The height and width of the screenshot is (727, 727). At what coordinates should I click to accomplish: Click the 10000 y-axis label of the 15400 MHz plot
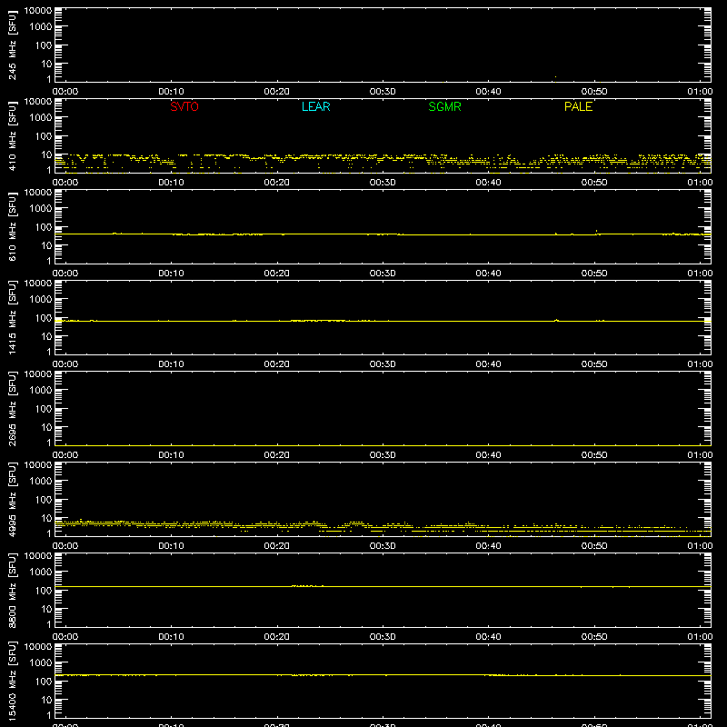coord(38,647)
